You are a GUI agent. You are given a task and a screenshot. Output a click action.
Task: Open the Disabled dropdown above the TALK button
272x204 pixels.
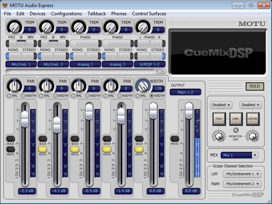pos(221,105)
